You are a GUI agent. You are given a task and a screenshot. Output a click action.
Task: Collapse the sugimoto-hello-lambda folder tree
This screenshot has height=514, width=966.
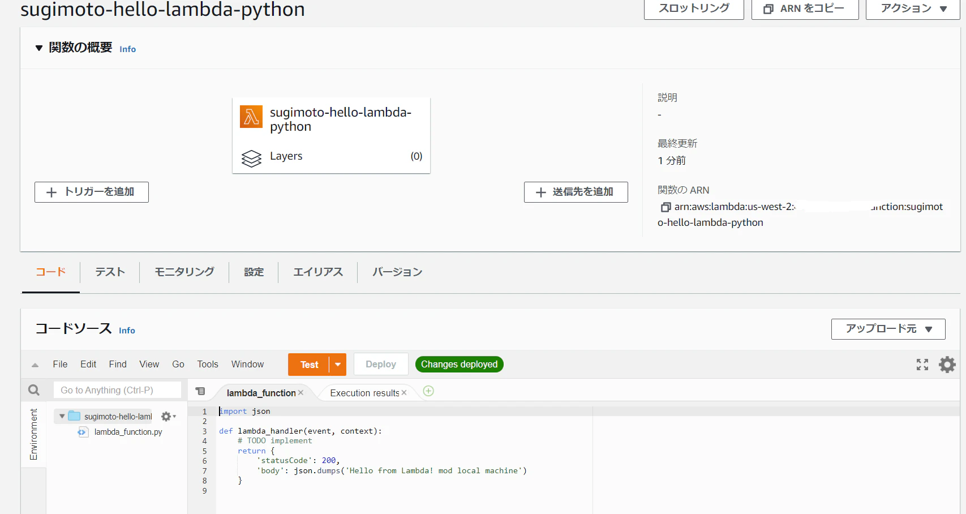(62, 416)
